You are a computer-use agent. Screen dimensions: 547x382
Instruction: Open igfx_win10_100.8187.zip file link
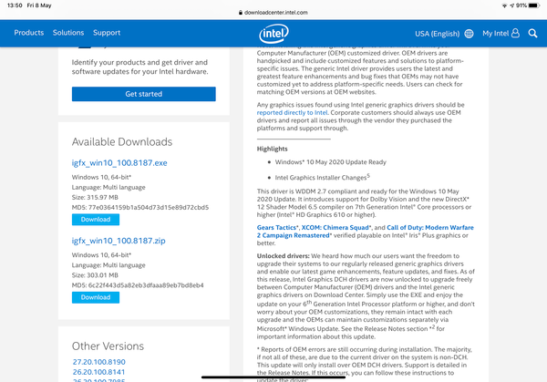pyautogui.click(x=119, y=241)
